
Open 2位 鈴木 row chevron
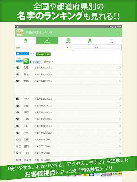click(120, 74)
